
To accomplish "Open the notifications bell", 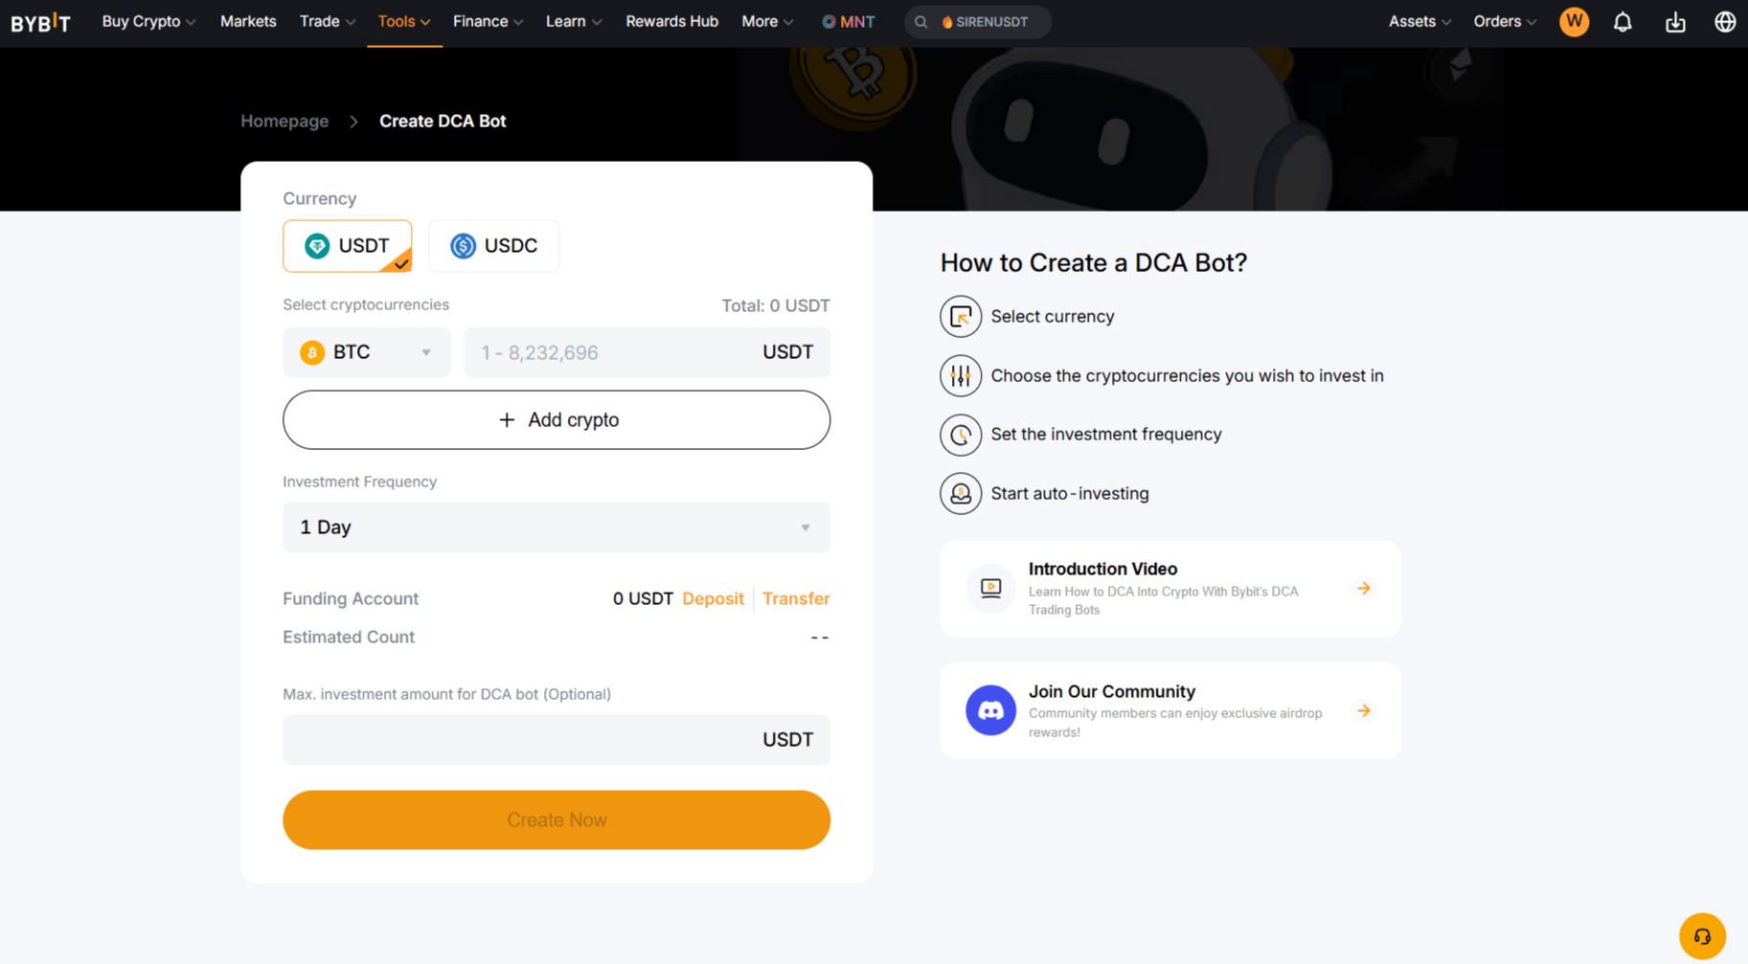I will [1623, 21].
